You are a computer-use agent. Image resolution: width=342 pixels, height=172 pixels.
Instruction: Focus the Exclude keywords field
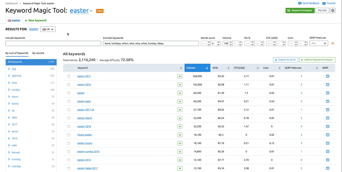pyautogui.click(x=151, y=43)
